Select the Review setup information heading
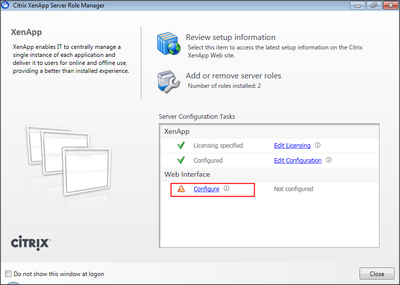The width and height of the screenshot is (400, 285). tap(230, 37)
